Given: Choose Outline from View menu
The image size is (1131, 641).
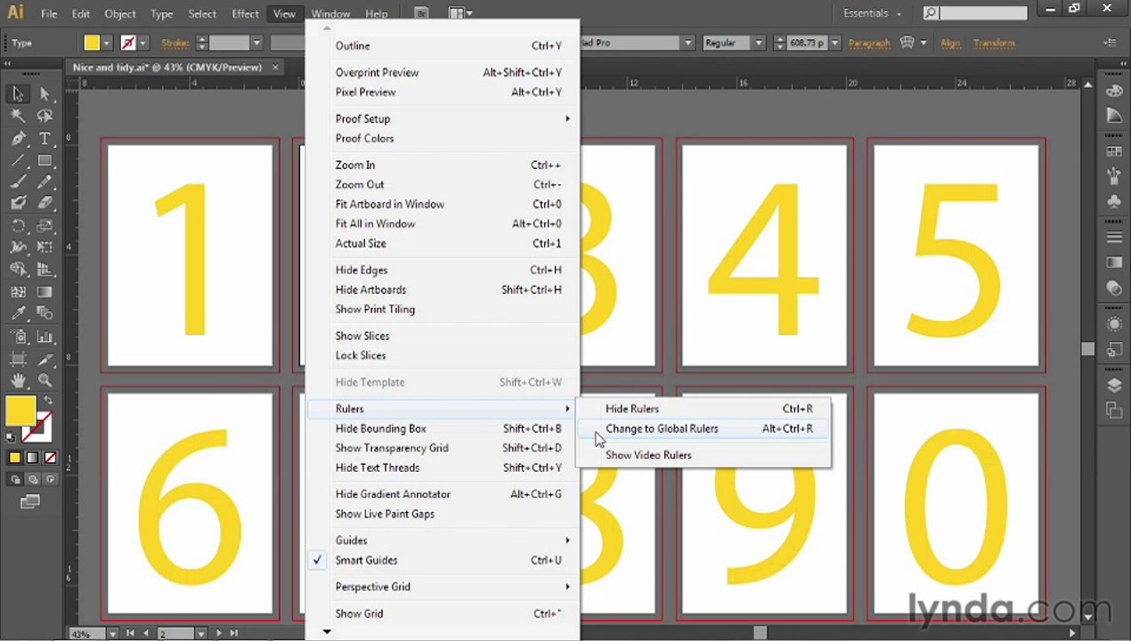Looking at the screenshot, I should tap(443, 45).
